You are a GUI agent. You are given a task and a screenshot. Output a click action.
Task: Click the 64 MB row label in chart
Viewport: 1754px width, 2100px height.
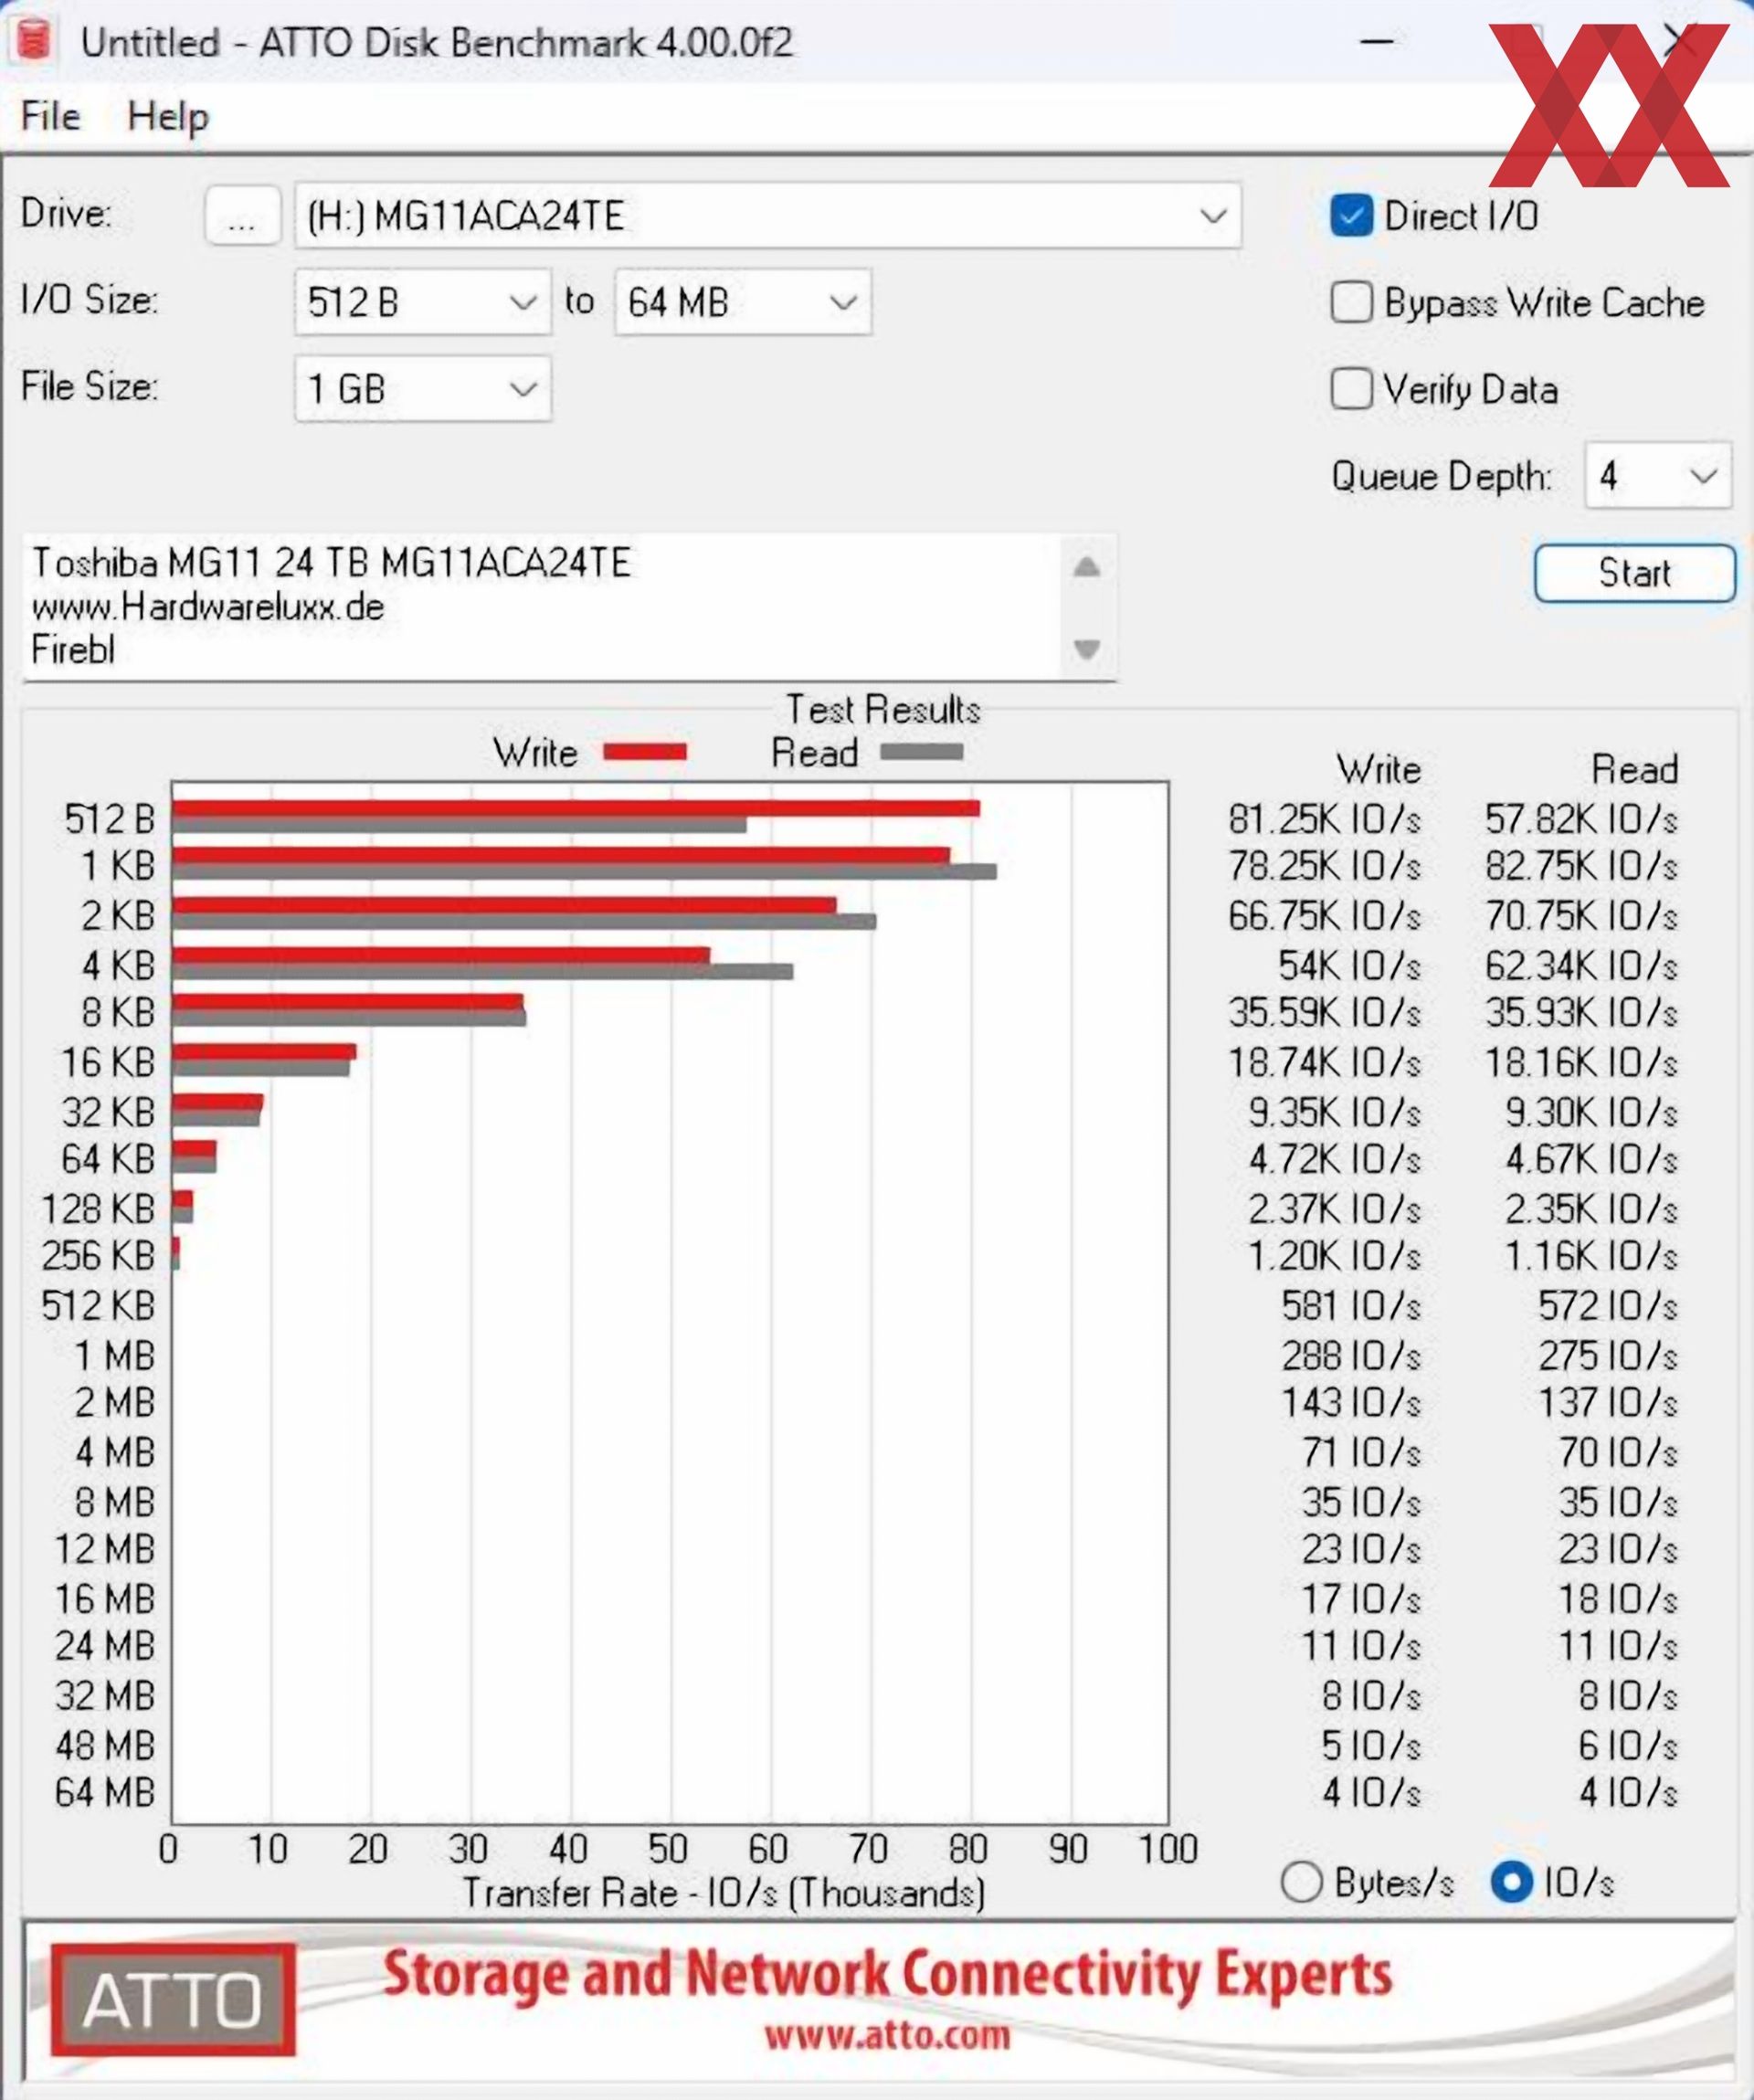point(105,1793)
